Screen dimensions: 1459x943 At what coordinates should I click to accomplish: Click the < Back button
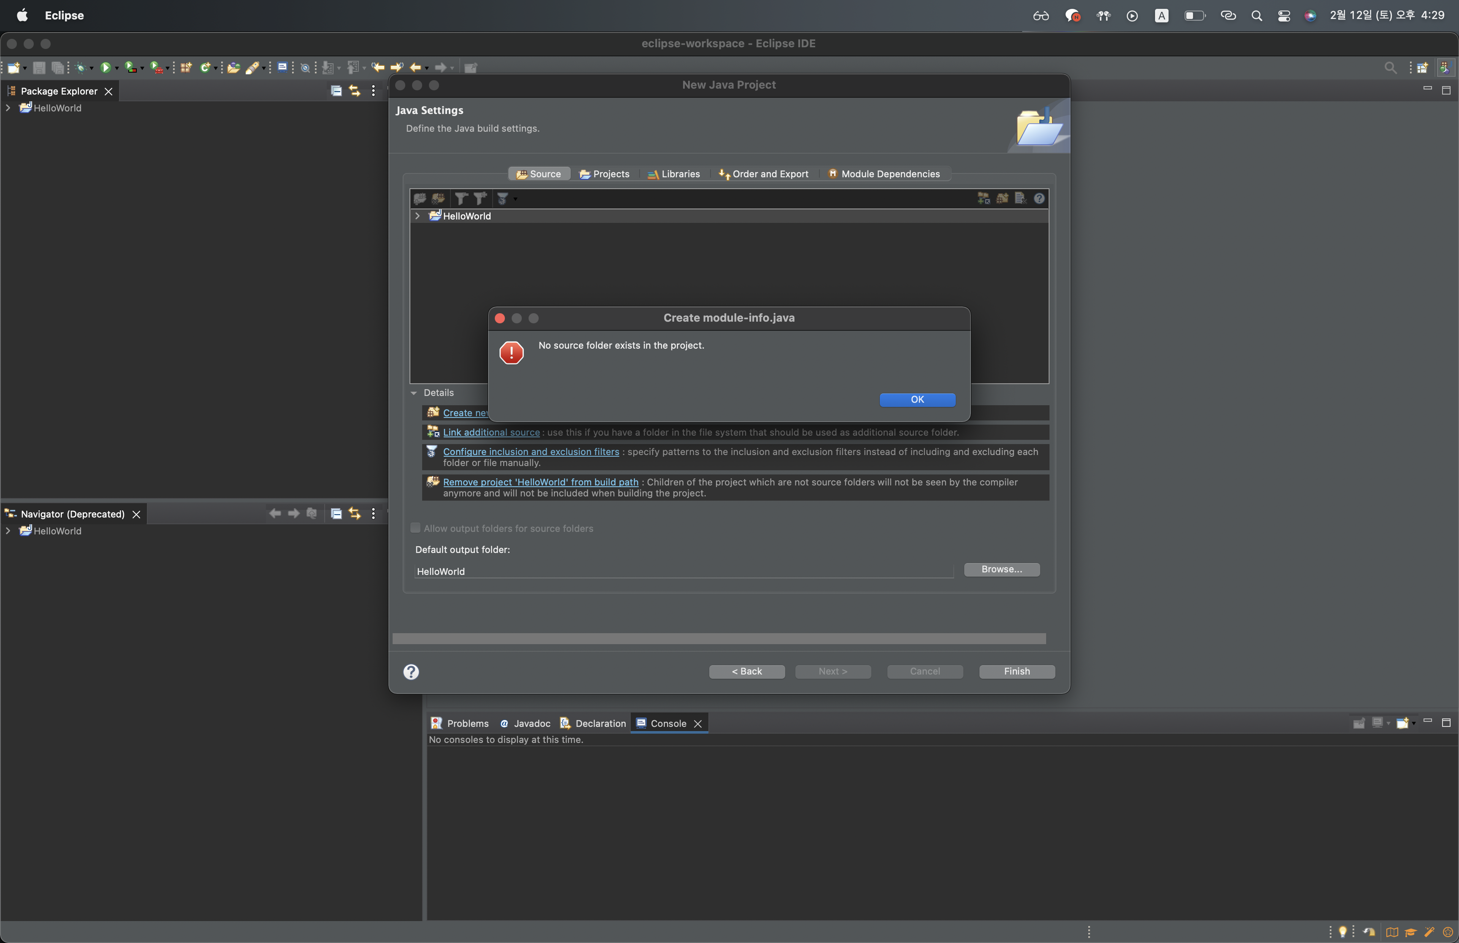(746, 671)
